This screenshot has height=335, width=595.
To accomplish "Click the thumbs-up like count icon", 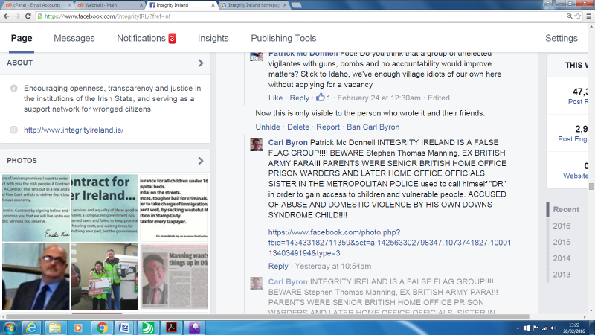I will 321,98.
